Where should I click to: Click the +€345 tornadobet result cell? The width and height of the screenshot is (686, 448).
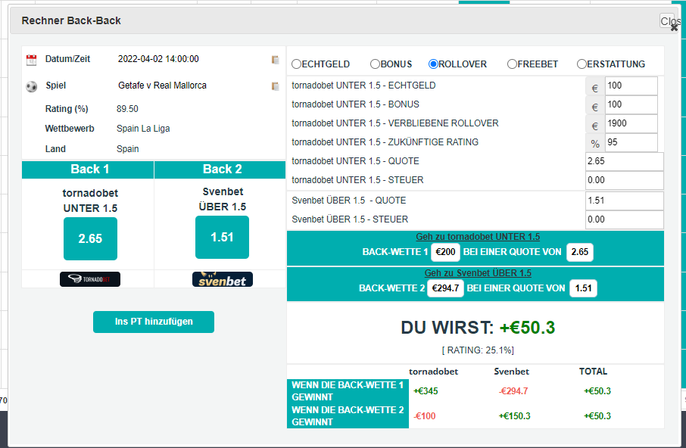pyautogui.click(x=426, y=391)
